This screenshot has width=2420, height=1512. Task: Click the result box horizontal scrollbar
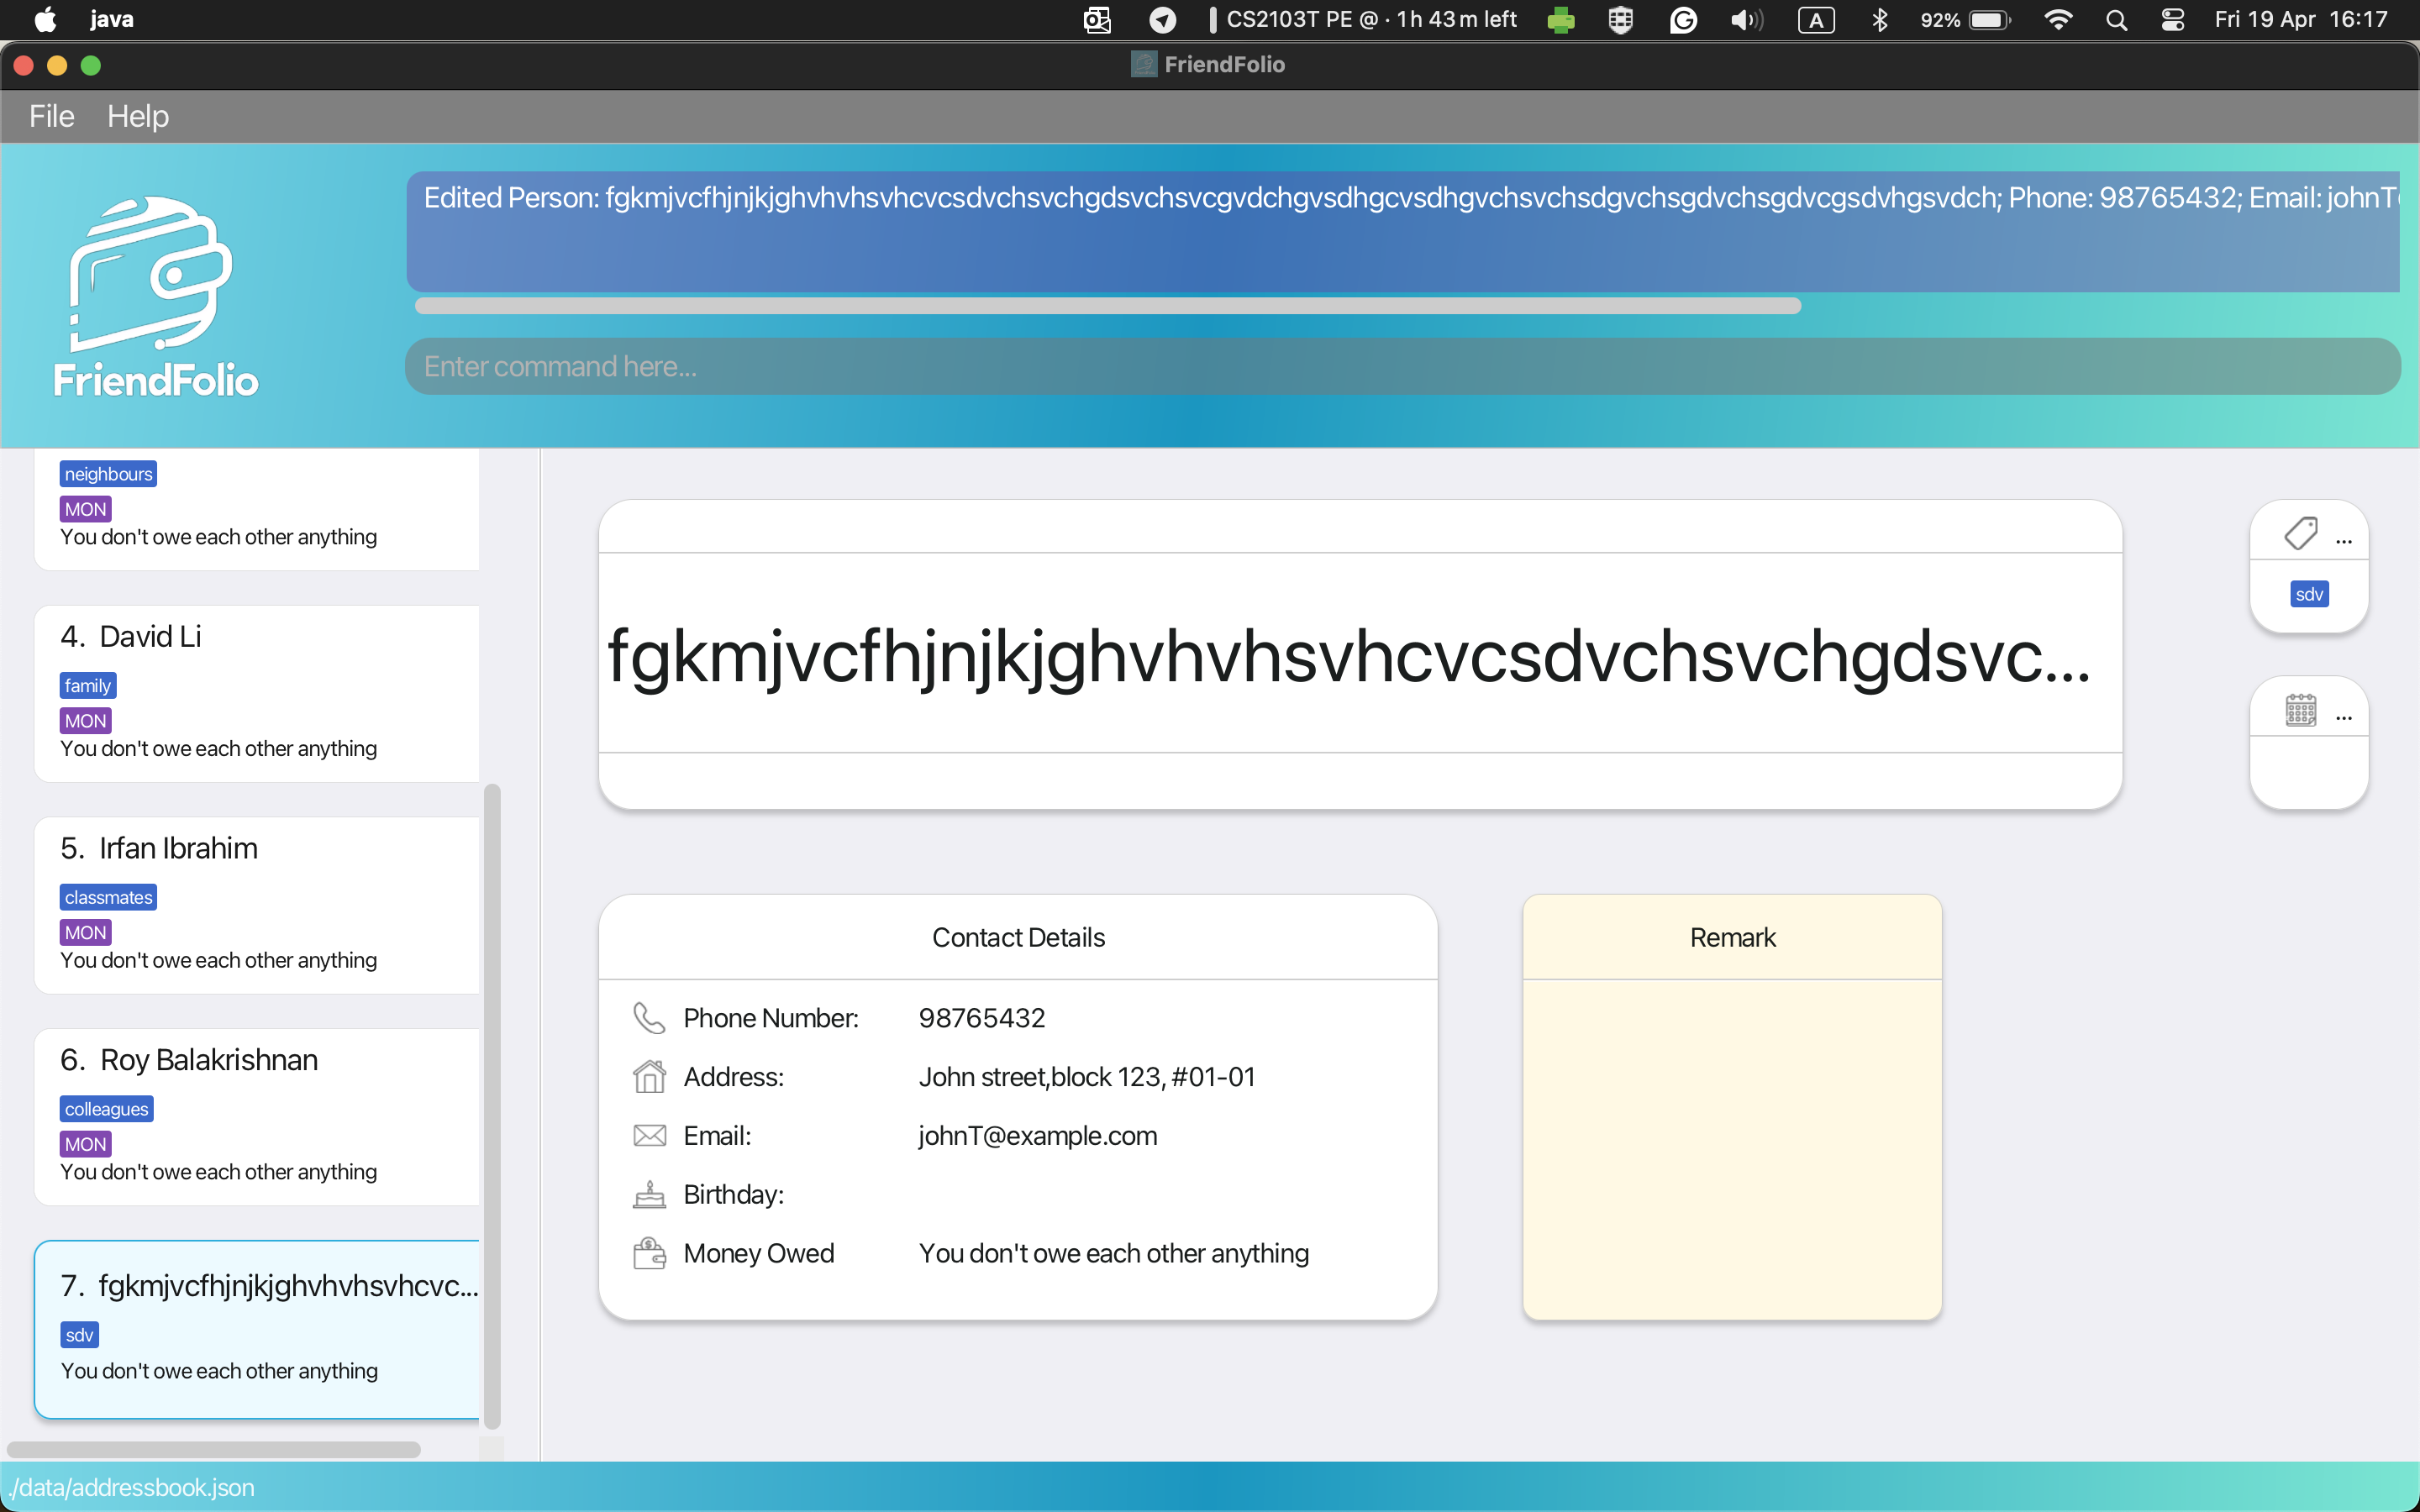pyautogui.click(x=1107, y=306)
